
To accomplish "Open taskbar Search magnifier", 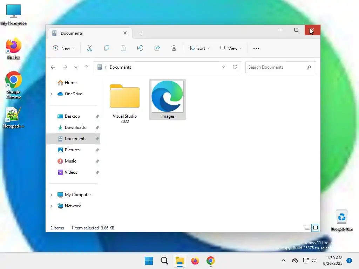I will (x=164, y=261).
